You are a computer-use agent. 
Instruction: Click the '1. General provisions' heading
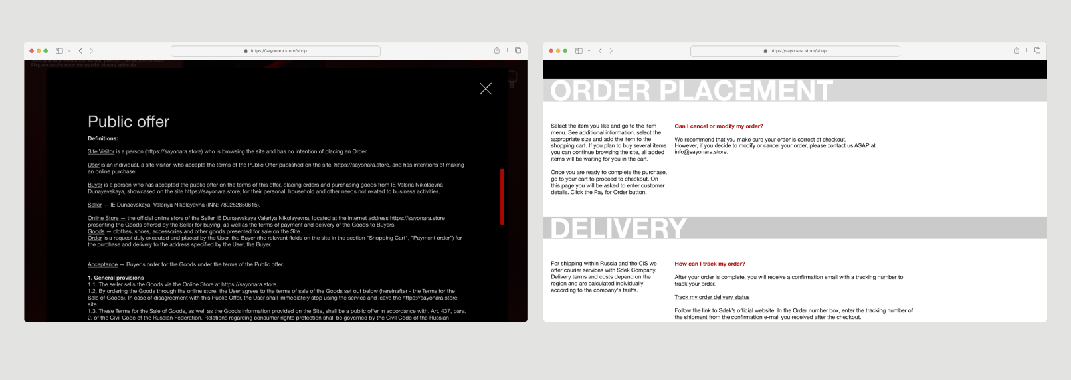coord(116,278)
